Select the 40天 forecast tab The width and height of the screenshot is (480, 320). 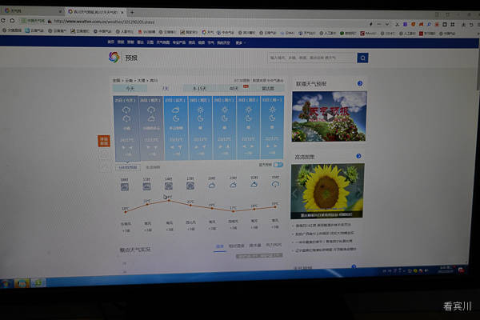234,89
